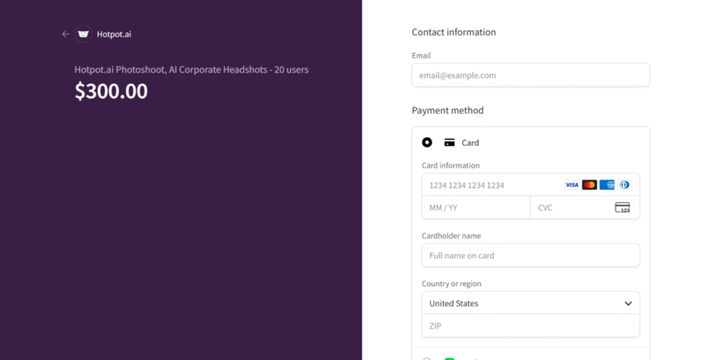Focus the Email input field
The width and height of the screenshot is (715, 360).
tap(531, 75)
